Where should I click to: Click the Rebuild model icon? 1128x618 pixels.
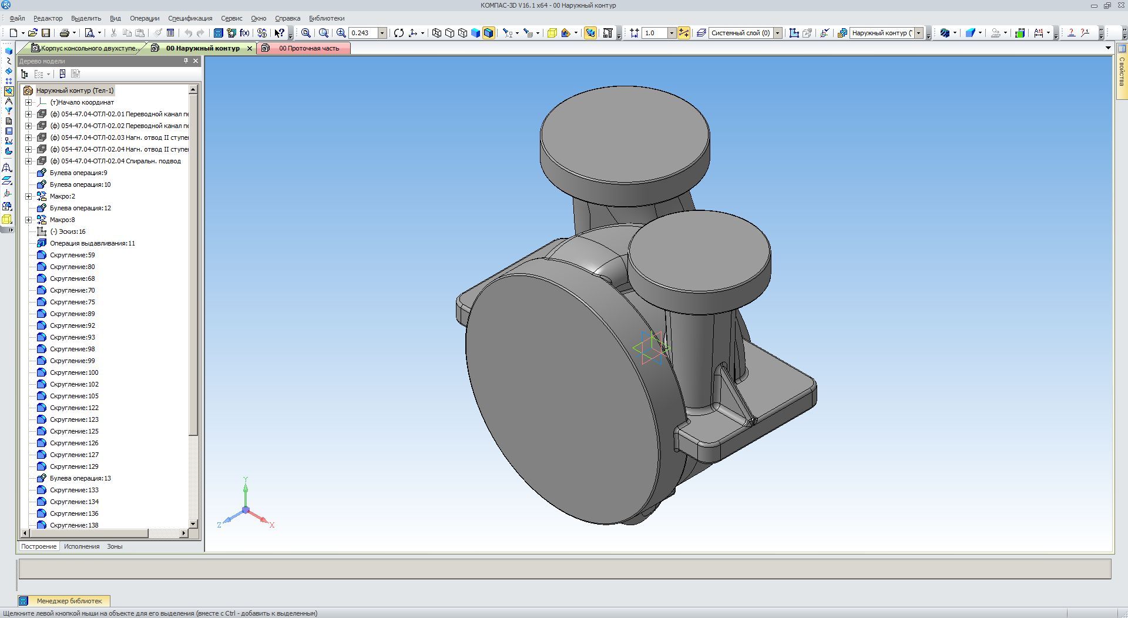399,33
